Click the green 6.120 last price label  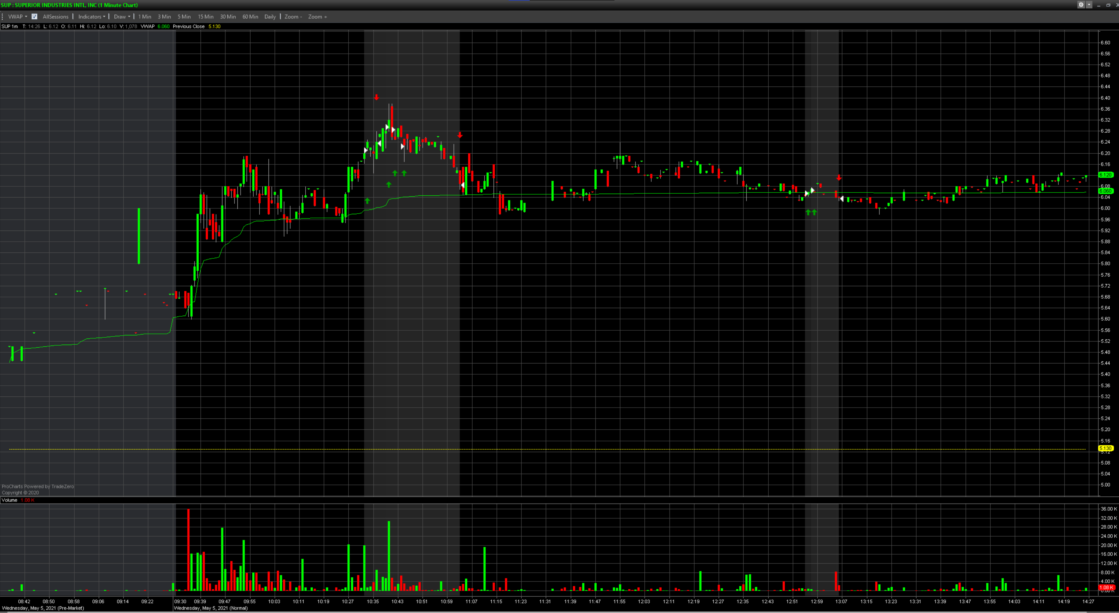1106,175
